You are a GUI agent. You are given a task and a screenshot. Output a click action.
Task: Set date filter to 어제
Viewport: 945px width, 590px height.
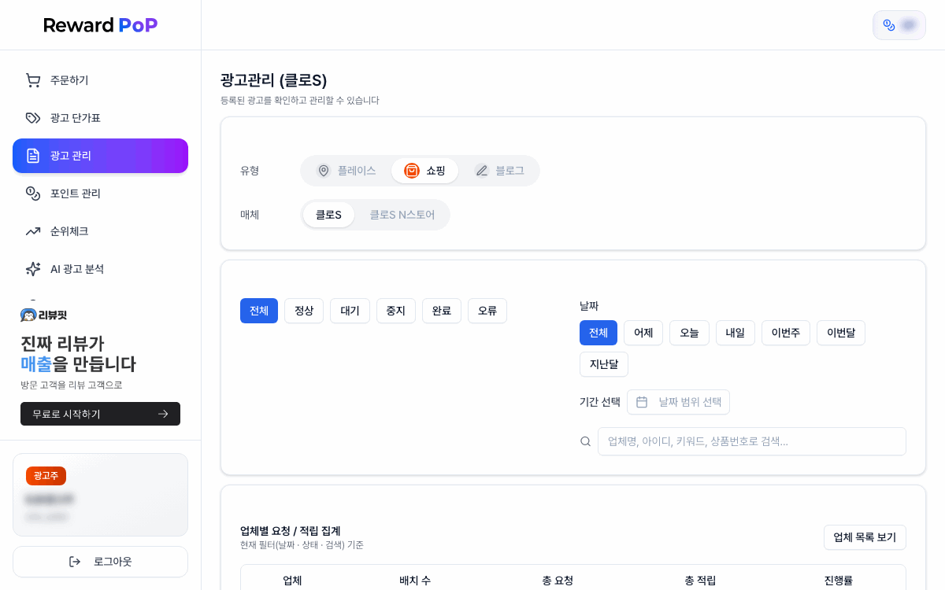[643, 333]
